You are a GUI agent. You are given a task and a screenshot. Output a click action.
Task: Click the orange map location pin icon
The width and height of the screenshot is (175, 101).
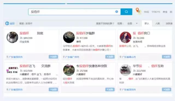[137, 10]
